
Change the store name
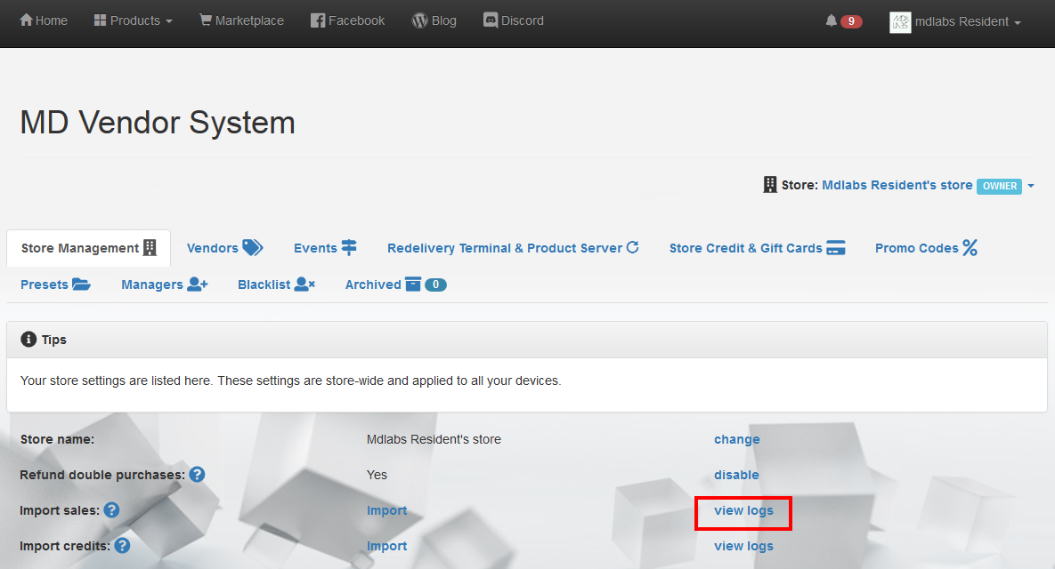736,439
